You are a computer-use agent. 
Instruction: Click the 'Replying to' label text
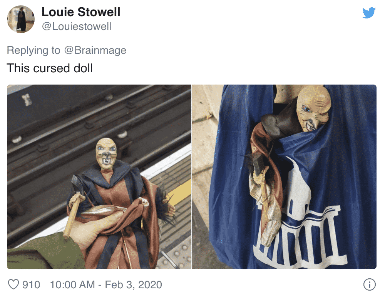[33, 50]
